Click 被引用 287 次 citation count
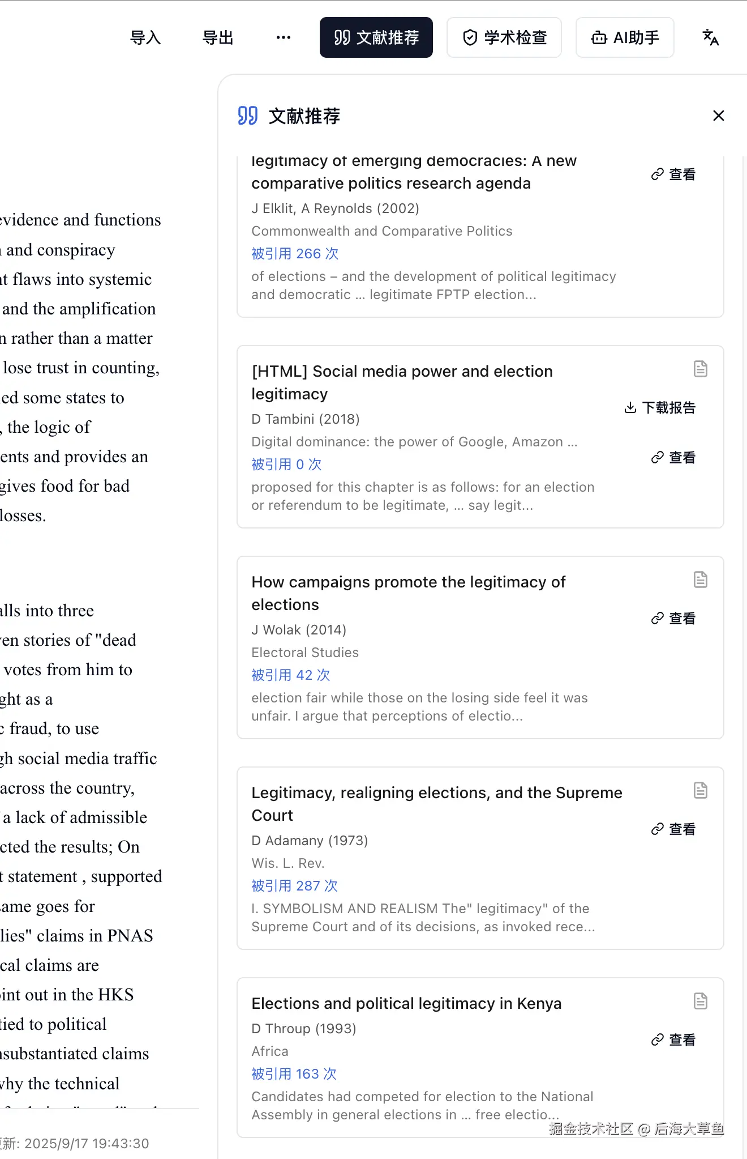 294,886
